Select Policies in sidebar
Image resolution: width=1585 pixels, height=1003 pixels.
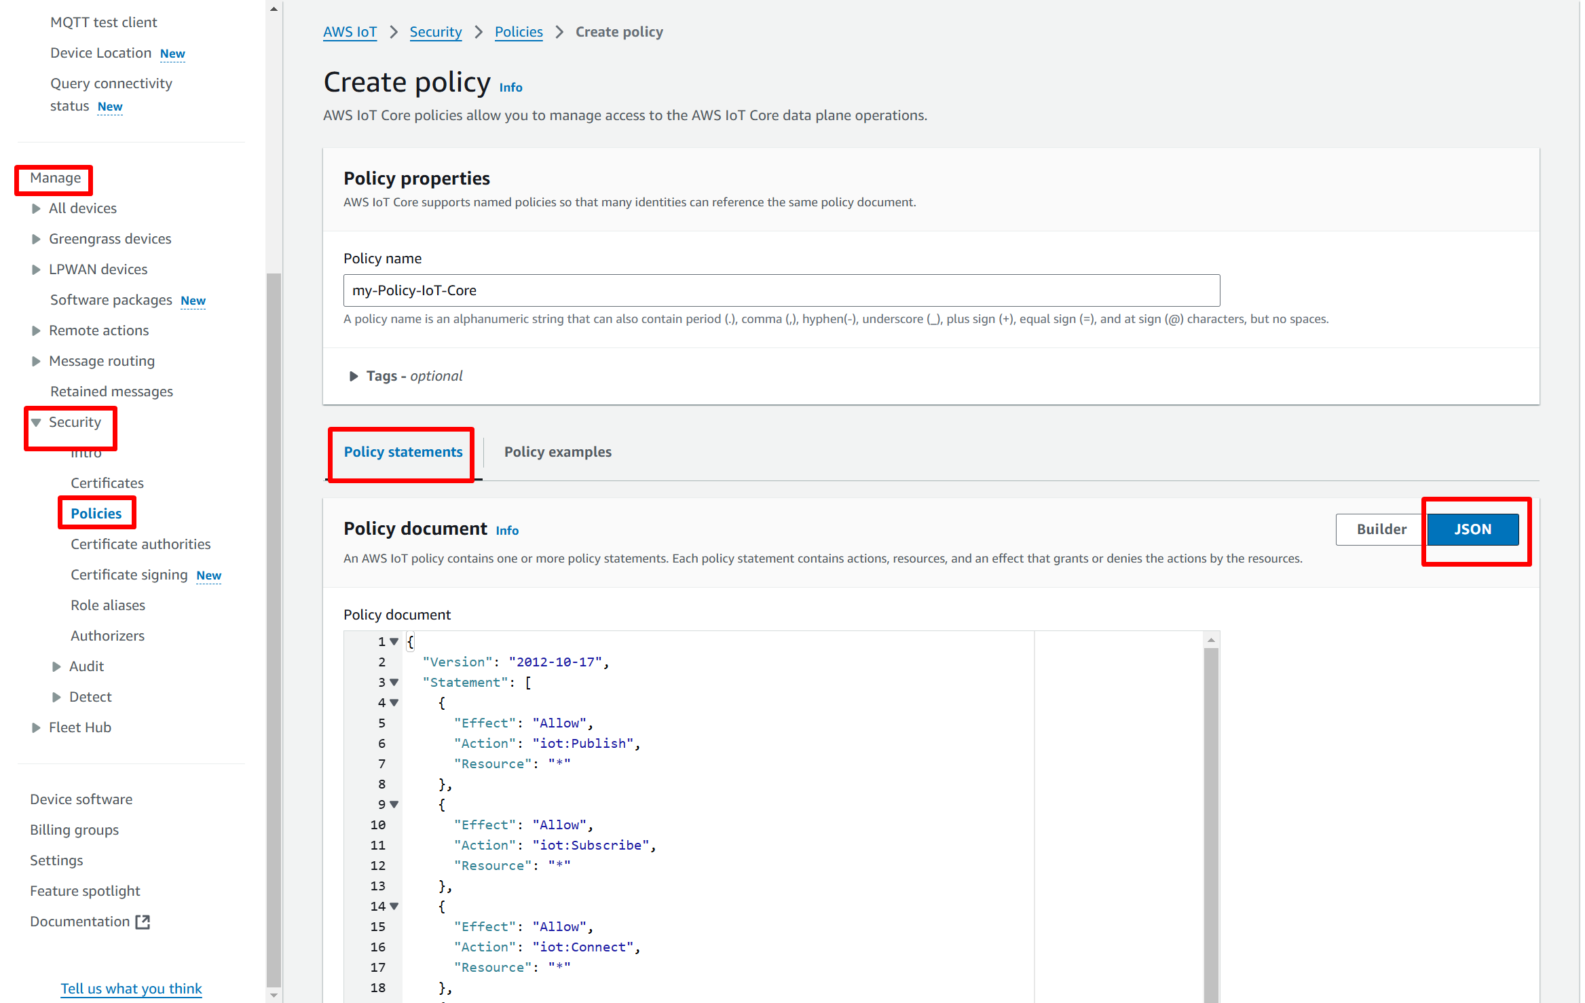pyautogui.click(x=96, y=514)
